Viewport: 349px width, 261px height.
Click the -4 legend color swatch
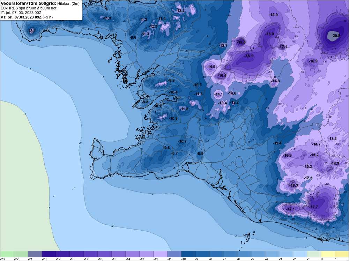[272, 254]
